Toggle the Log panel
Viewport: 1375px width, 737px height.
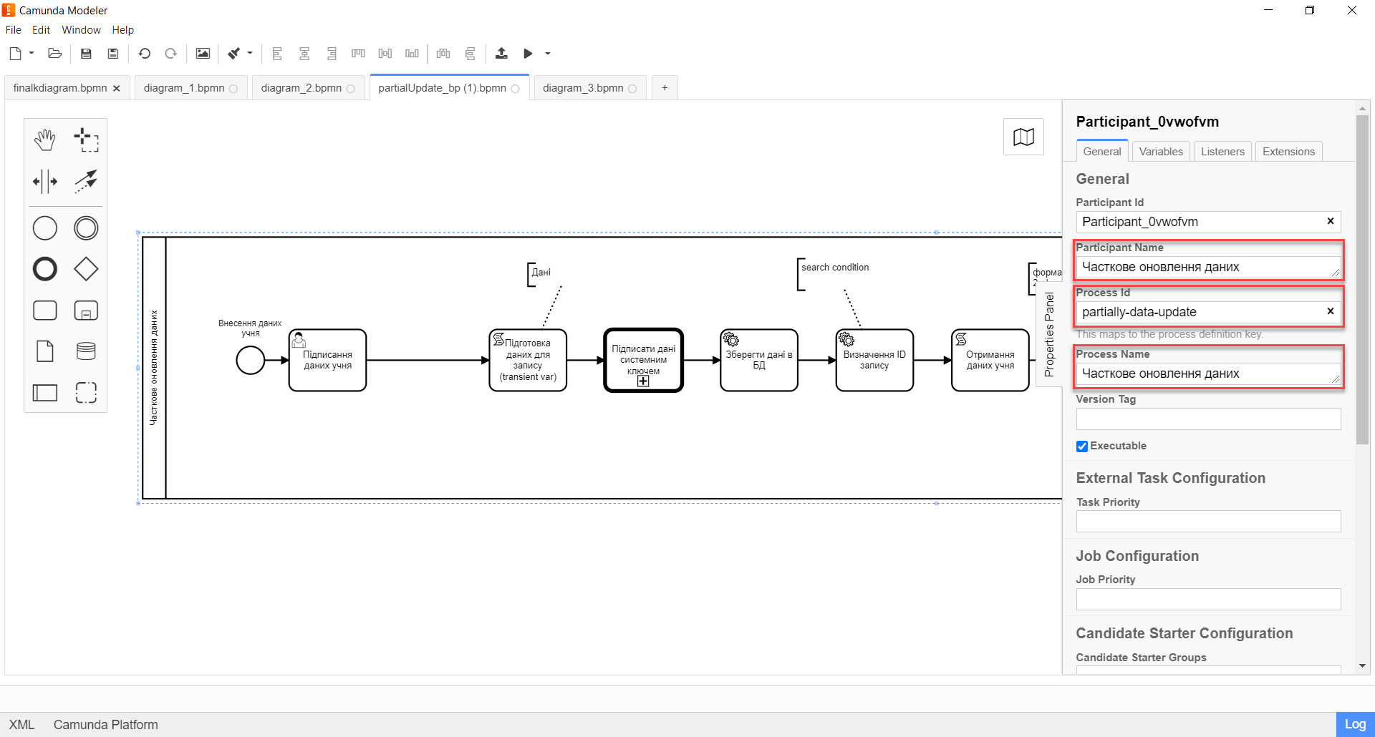pos(1354,724)
